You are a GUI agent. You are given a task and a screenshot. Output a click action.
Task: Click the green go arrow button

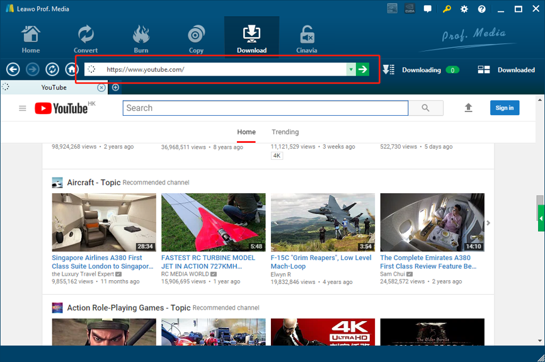click(x=363, y=69)
